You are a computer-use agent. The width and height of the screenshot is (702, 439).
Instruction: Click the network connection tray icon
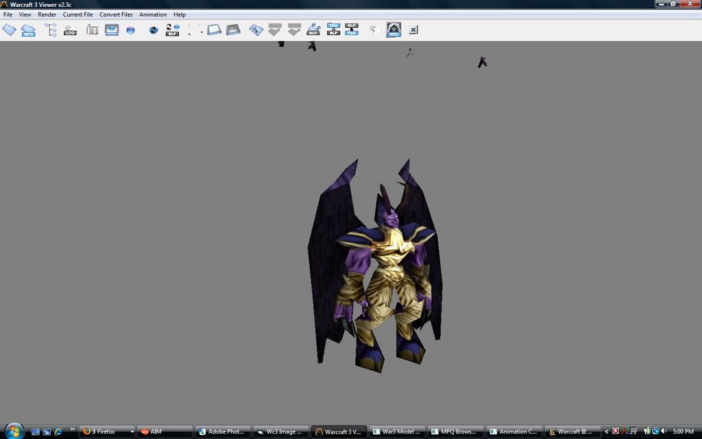click(x=655, y=431)
